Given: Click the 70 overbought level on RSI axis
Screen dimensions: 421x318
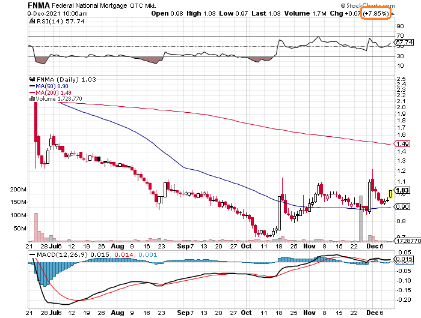Looking at the screenshot, I should coord(400,35).
